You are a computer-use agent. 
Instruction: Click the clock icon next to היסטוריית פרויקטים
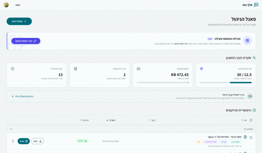pos(254,110)
